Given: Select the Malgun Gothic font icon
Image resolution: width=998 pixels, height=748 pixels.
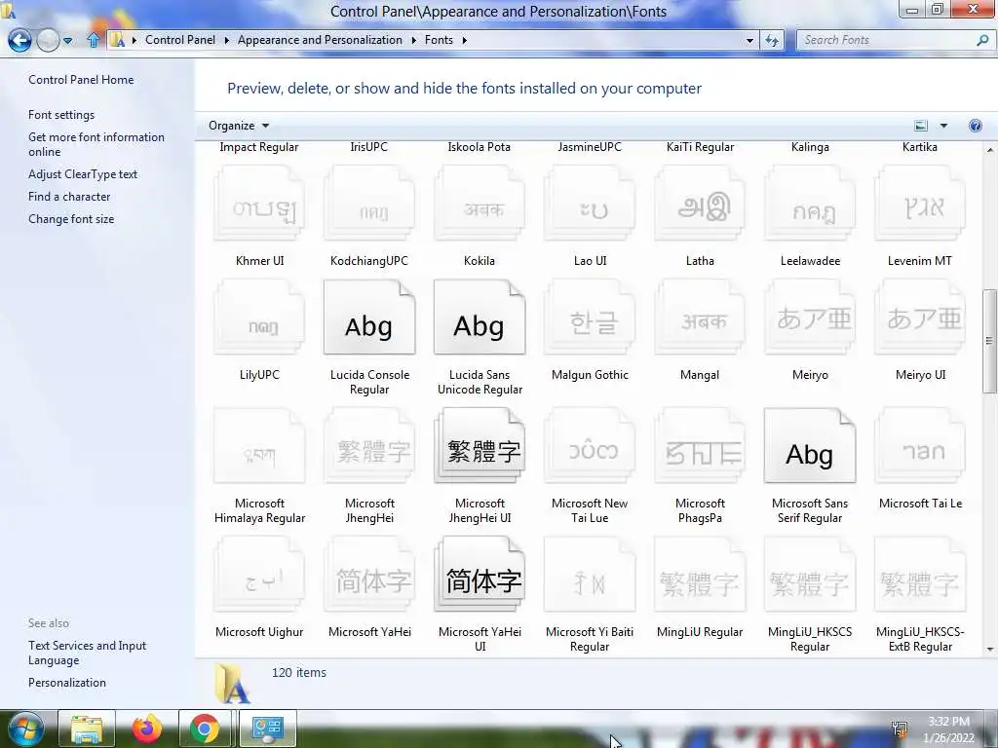Looking at the screenshot, I should [590, 318].
